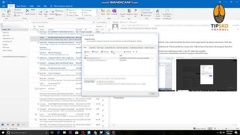This screenshot has width=240, height=135.
Task: Click the Forward ribbon icon
Action: pos(52,12)
